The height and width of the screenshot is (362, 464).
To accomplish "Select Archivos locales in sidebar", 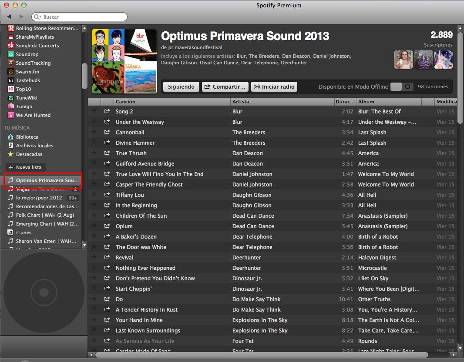I will coord(34,146).
